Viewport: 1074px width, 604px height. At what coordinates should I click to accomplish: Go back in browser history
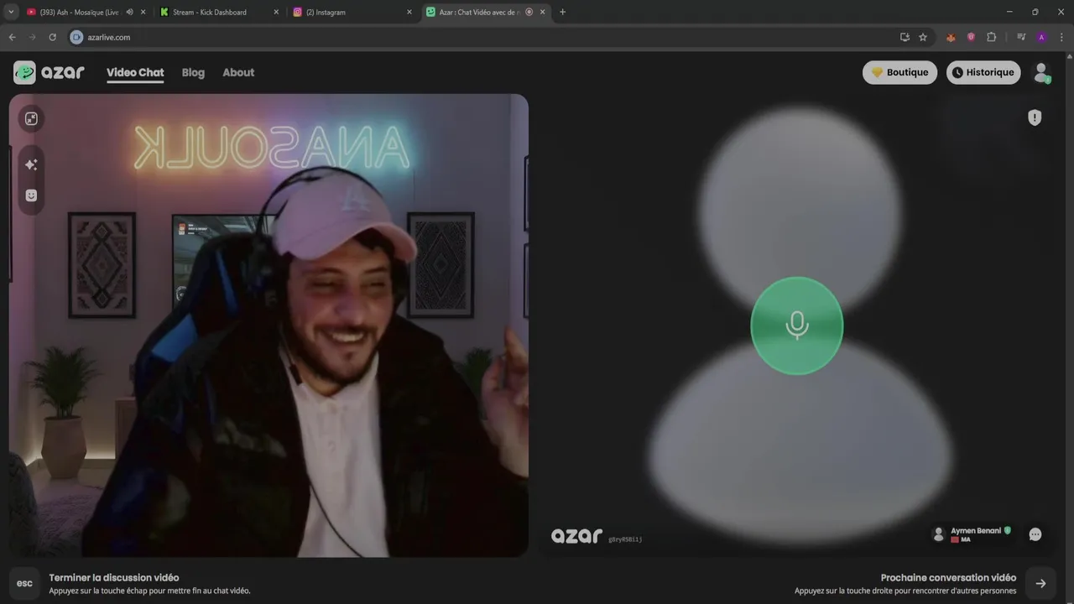coord(12,37)
